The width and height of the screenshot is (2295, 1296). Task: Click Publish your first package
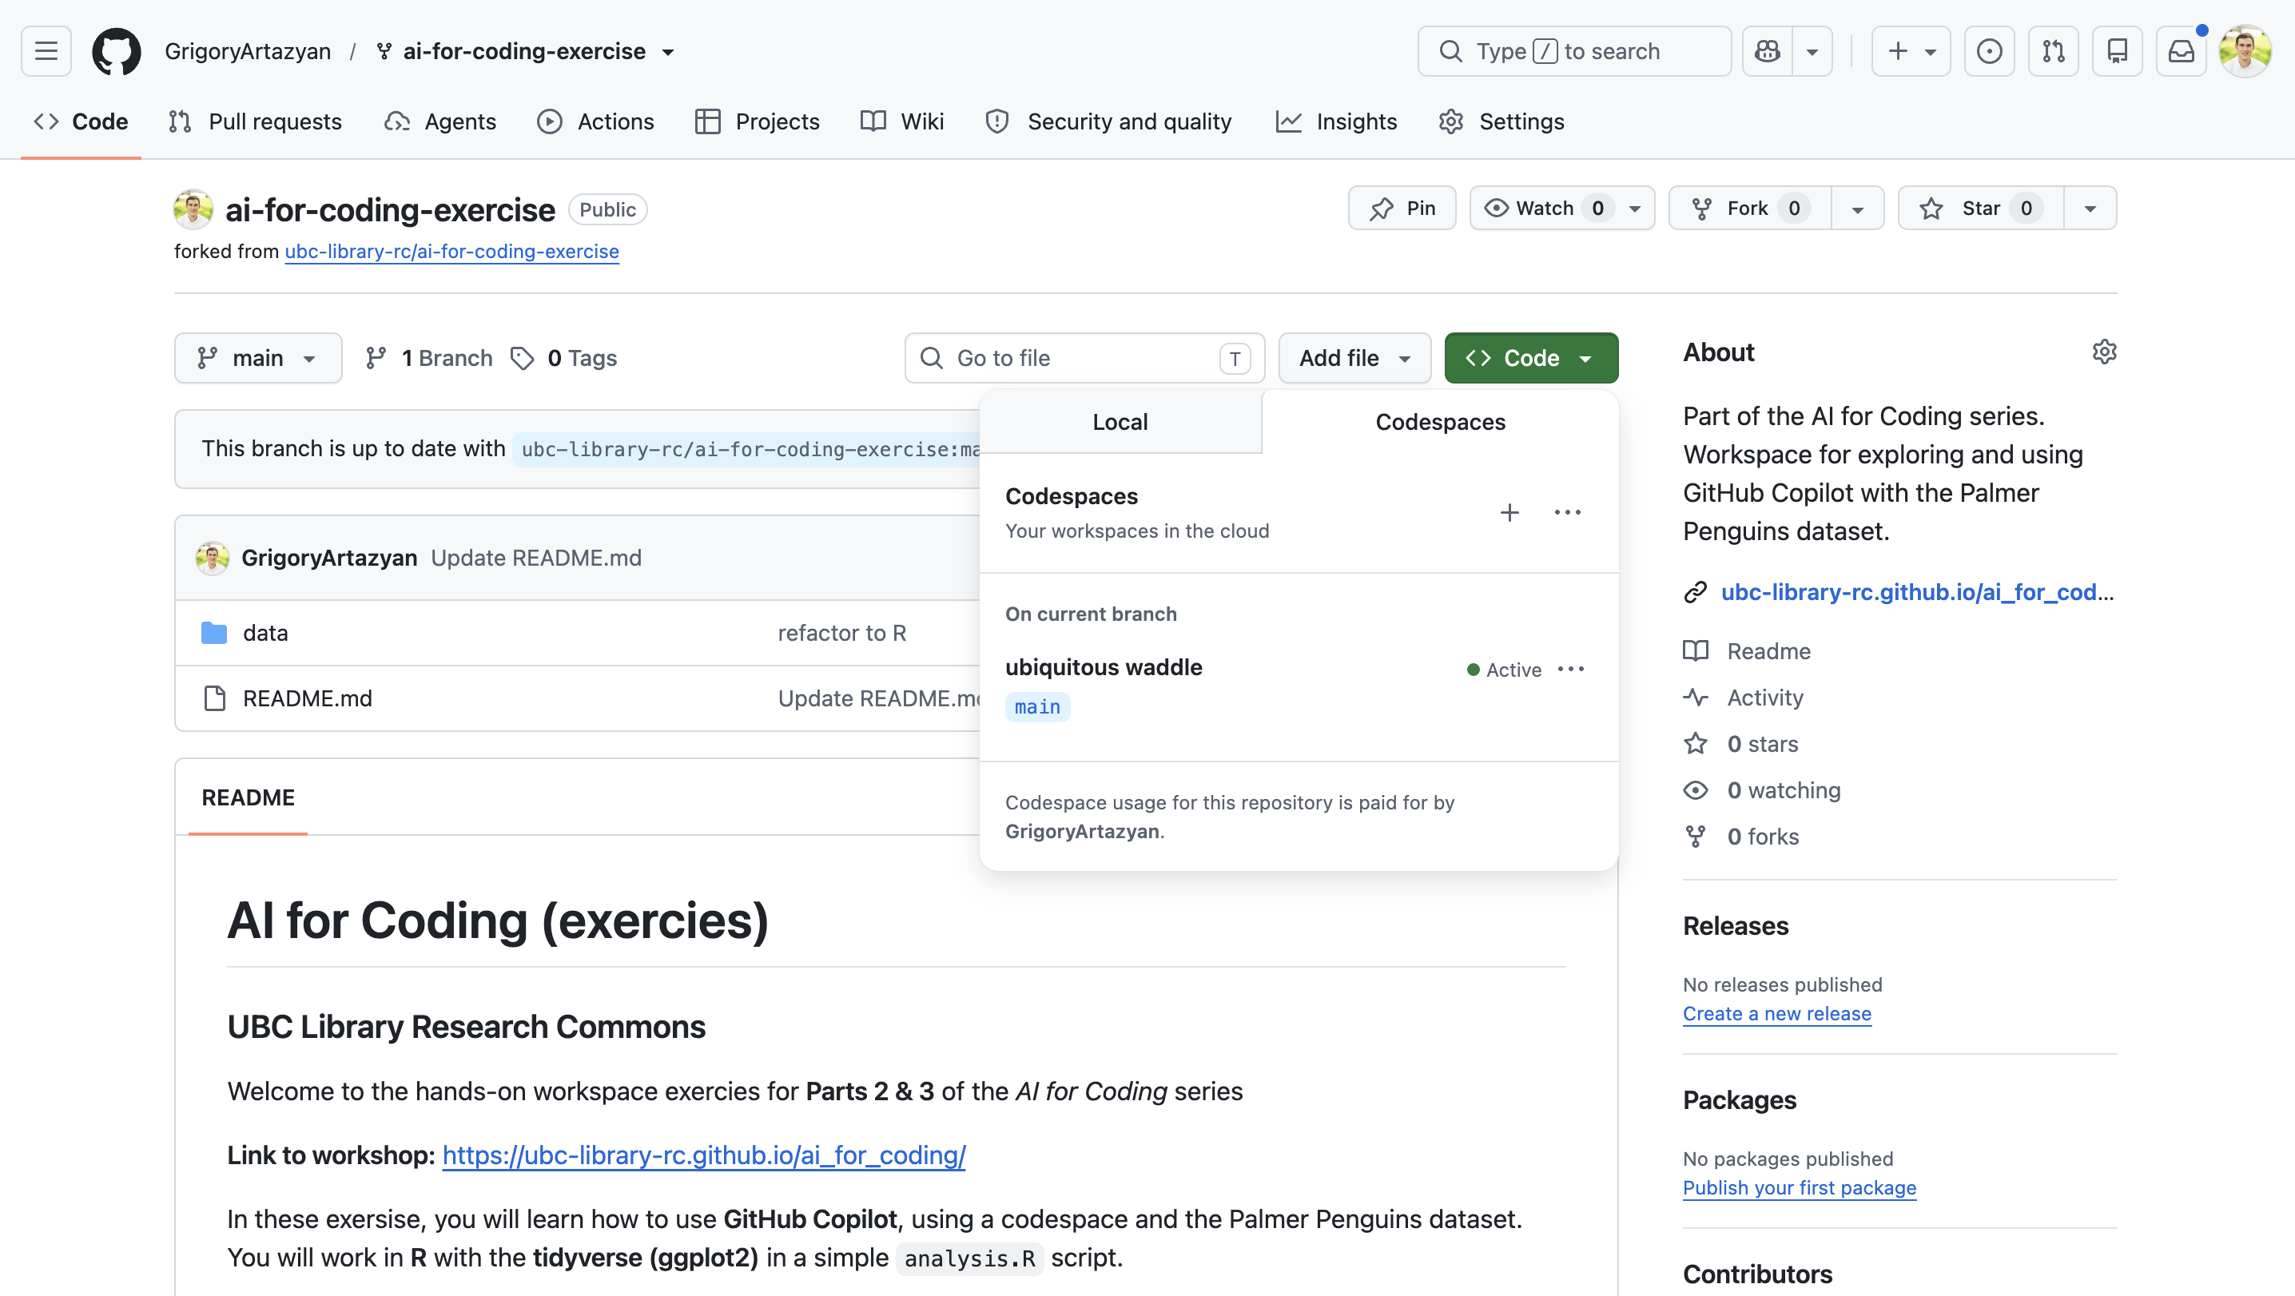pos(1799,1187)
